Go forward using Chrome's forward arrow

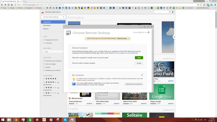click(5, 5)
